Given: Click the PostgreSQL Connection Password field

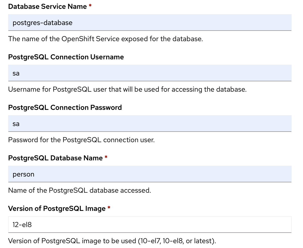Looking at the screenshot, I should [150, 124].
